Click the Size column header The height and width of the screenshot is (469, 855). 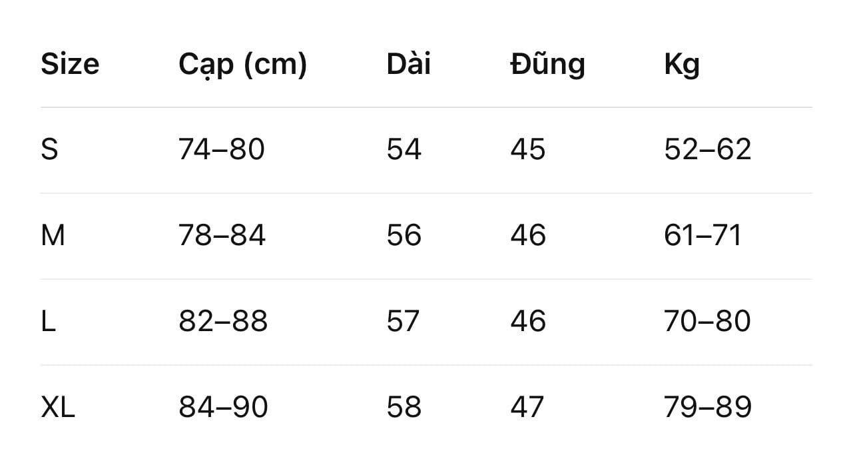point(70,64)
